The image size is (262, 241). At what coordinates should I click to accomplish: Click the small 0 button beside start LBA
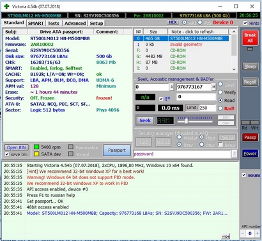tap(172, 87)
